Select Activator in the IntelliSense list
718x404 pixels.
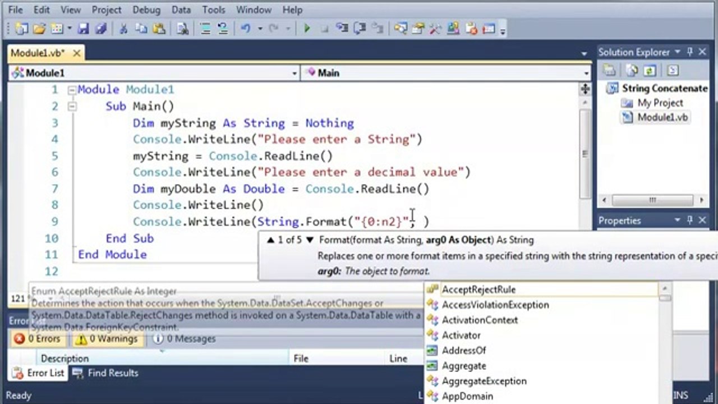pos(541,335)
